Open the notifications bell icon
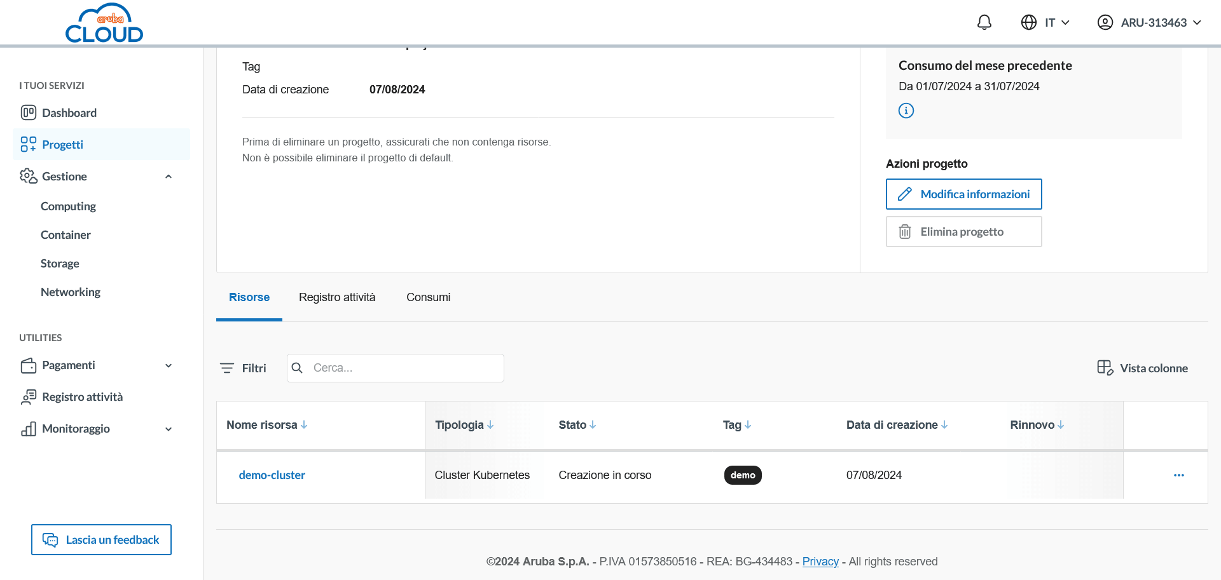 (x=984, y=23)
